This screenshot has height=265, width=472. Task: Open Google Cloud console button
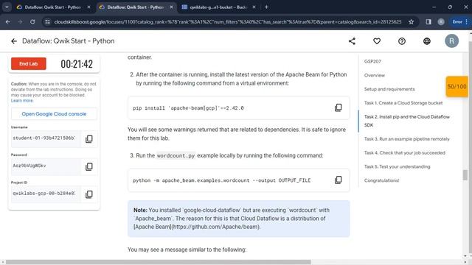(x=54, y=114)
